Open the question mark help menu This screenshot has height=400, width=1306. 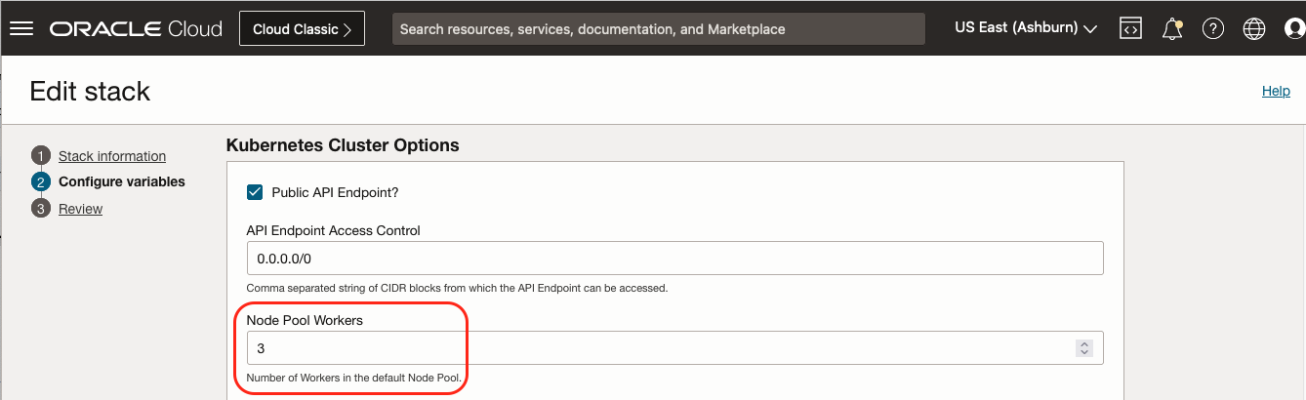[x=1213, y=28]
